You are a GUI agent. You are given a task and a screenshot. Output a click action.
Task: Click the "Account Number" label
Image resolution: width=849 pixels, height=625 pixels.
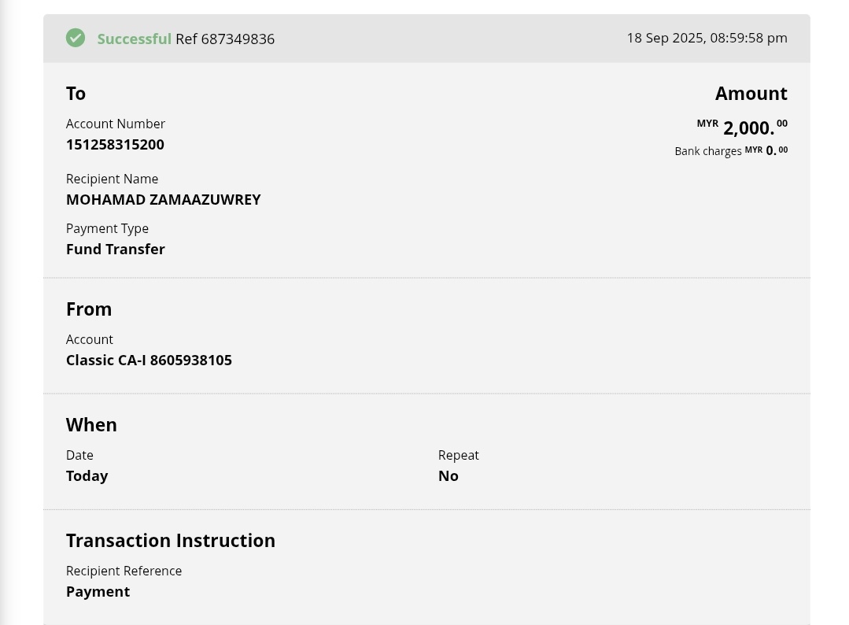[115, 124]
